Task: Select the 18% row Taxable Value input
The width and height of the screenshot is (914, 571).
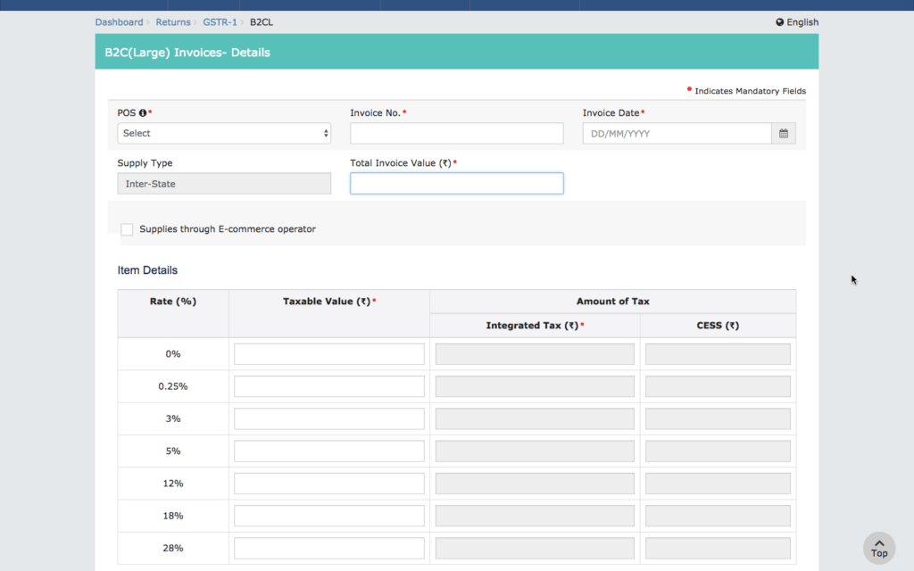Action: coord(328,515)
